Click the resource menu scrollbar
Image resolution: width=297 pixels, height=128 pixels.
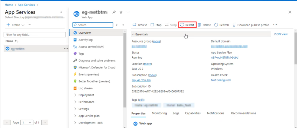pos(125,70)
